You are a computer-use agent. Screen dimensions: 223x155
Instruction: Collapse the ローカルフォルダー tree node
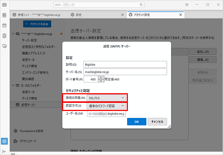click(x=13, y=85)
